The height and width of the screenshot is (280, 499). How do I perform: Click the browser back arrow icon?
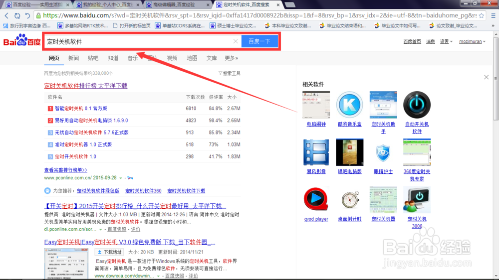click(6, 15)
